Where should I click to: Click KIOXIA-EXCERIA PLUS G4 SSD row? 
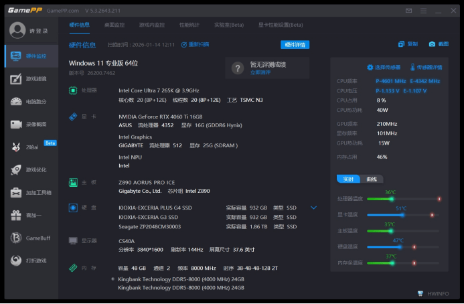pos(208,208)
